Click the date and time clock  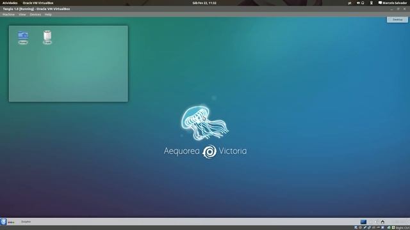point(204,3)
